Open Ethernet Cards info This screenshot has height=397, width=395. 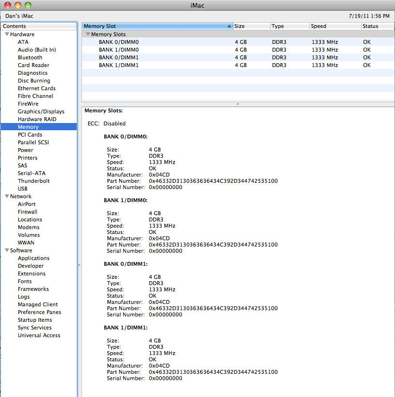pyautogui.click(x=37, y=88)
